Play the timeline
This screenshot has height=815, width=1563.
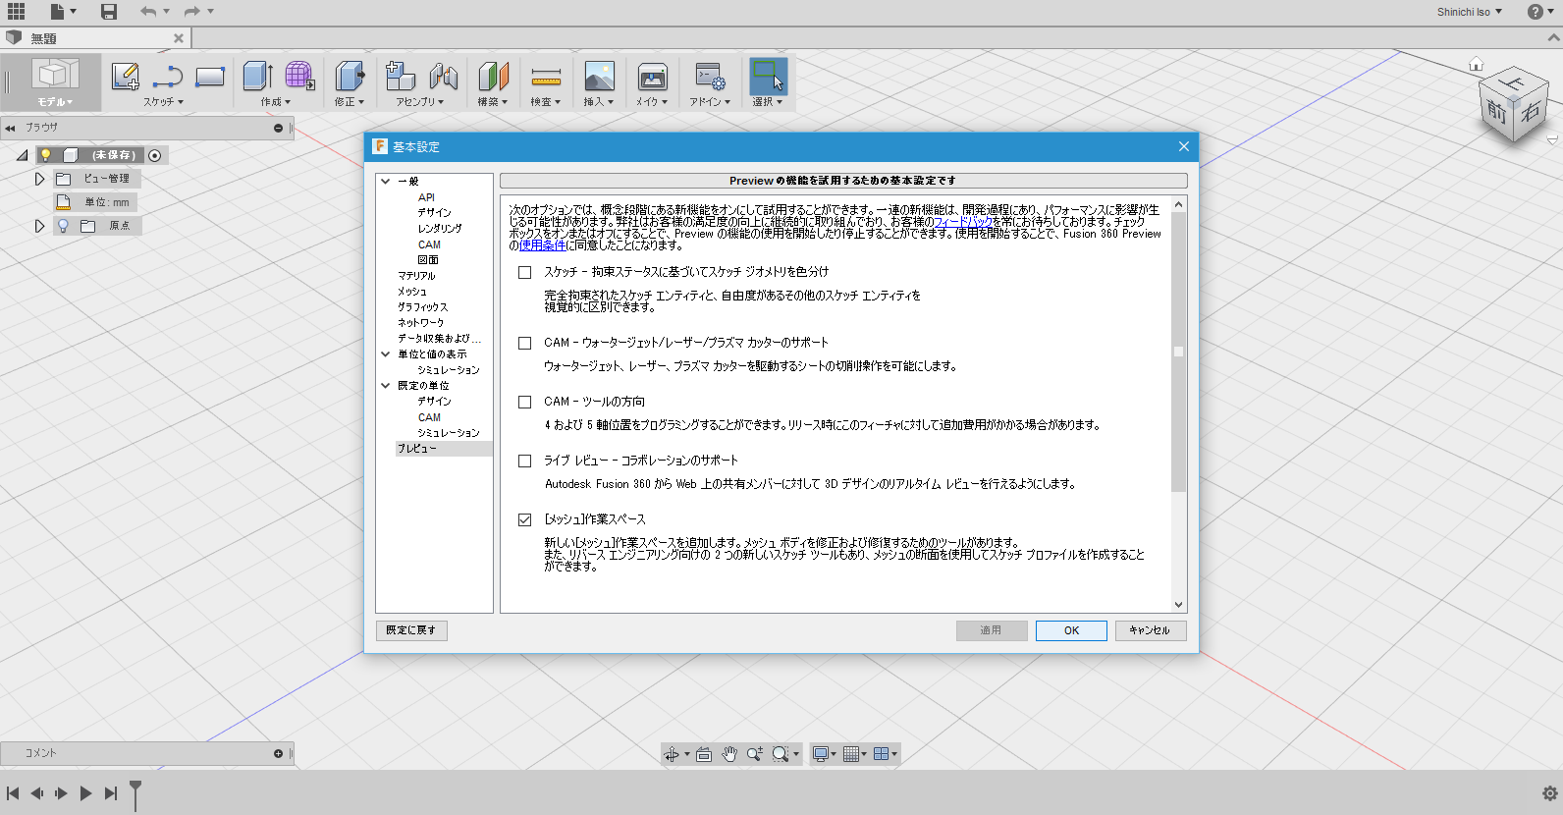85,793
